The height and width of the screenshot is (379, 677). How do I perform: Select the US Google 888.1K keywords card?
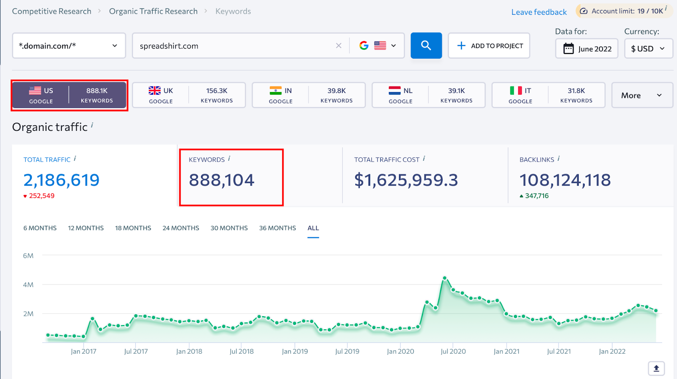point(69,95)
